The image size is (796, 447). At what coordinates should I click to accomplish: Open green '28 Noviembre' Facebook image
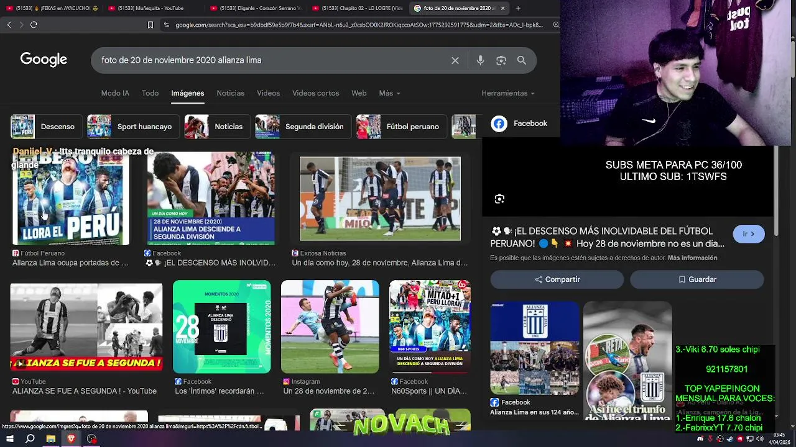[222, 327]
